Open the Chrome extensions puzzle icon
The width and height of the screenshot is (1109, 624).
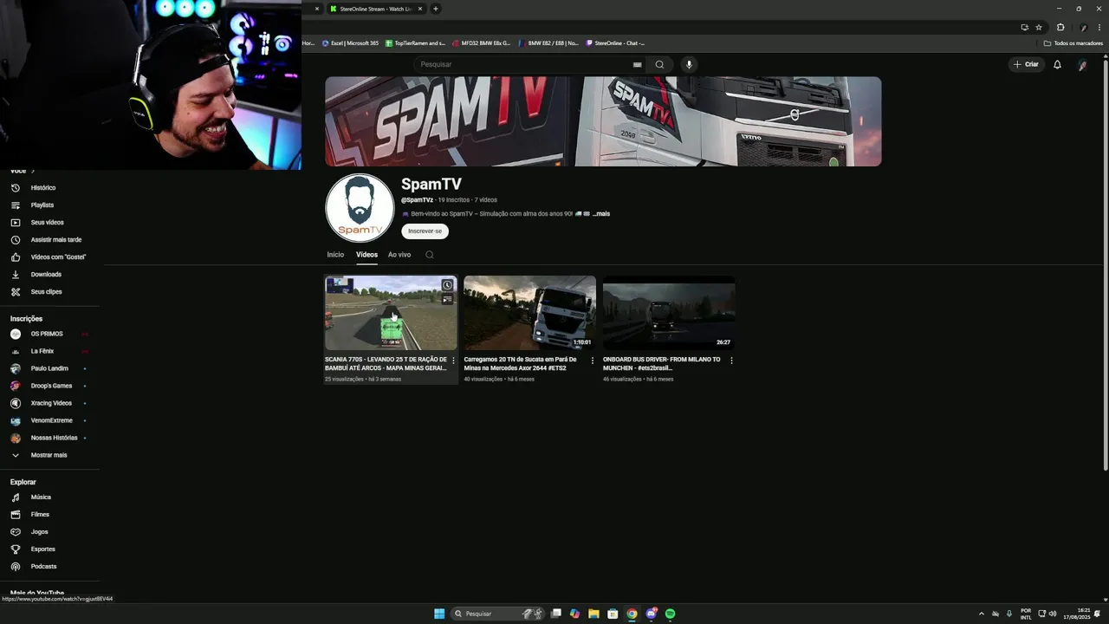pyautogui.click(x=1060, y=27)
